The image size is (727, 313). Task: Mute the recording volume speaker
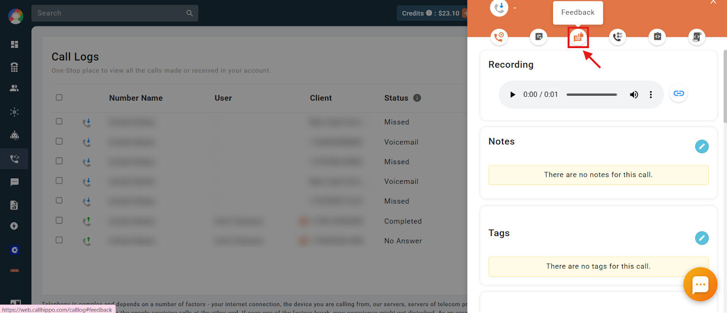(x=634, y=94)
